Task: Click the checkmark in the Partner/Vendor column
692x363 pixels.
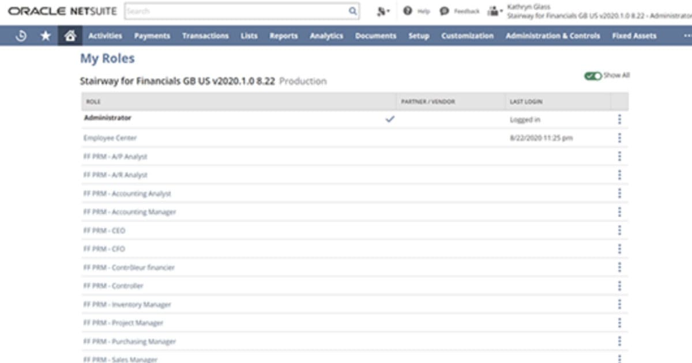Action: point(391,119)
